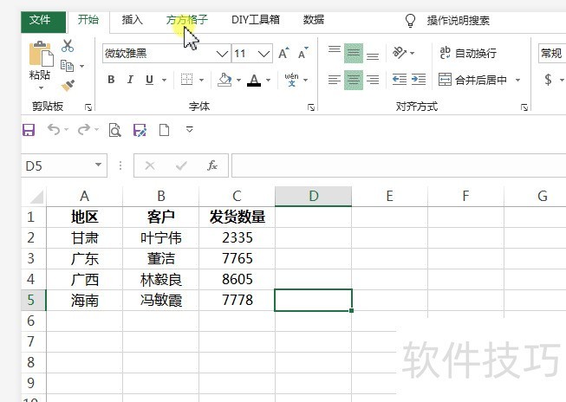Undo last action

coord(54,129)
